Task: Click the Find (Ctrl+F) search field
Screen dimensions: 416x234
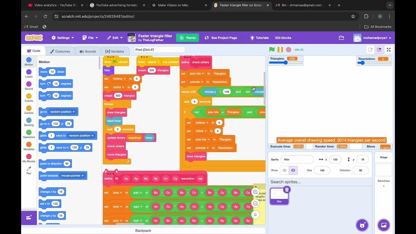Action: [x=159, y=50]
